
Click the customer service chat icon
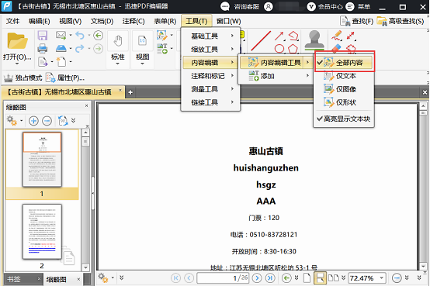point(225,6)
